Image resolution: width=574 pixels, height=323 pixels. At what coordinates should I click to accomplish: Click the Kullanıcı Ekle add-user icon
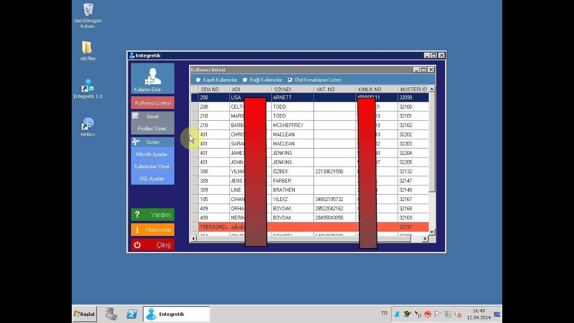pyautogui.click(x=152, y=76)
